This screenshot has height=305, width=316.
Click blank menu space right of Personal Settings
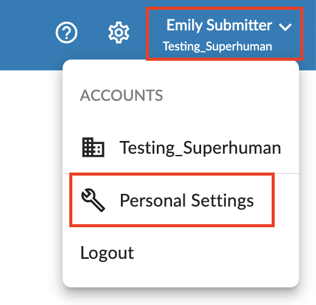point(286,200)
